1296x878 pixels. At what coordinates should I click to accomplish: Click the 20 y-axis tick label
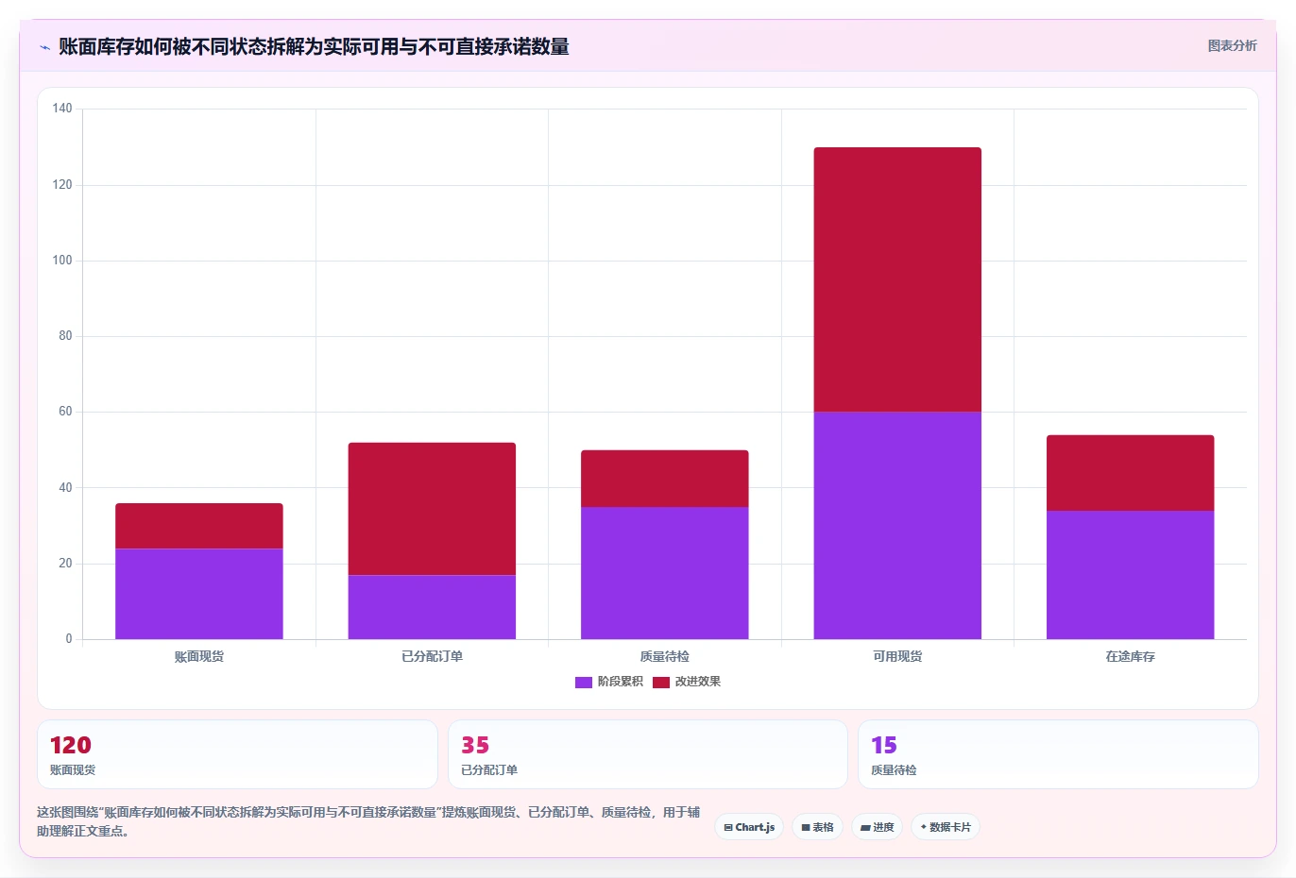pos(65,564)
